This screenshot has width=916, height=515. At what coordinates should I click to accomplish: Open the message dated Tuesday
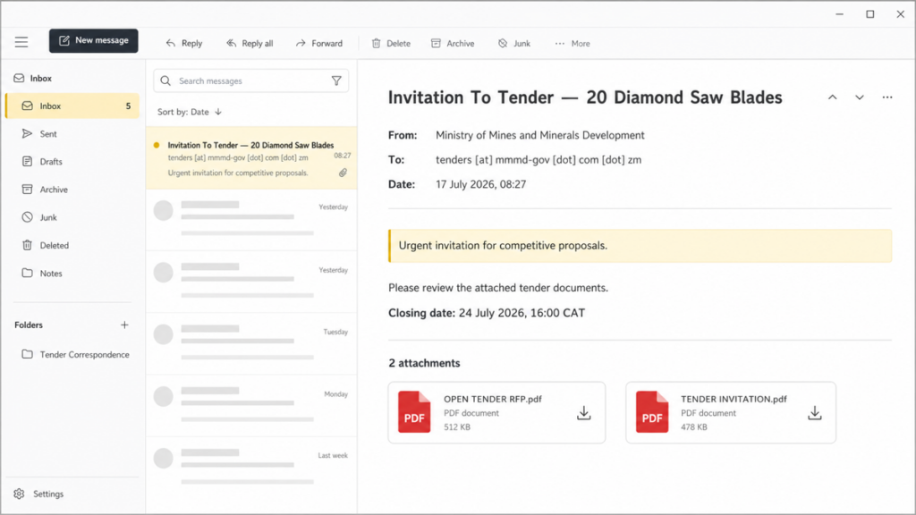251,344
